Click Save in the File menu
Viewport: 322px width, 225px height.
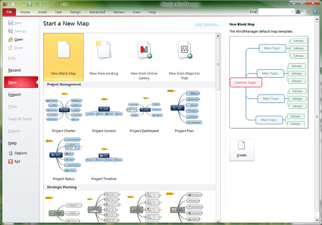(x=15, y=23)
